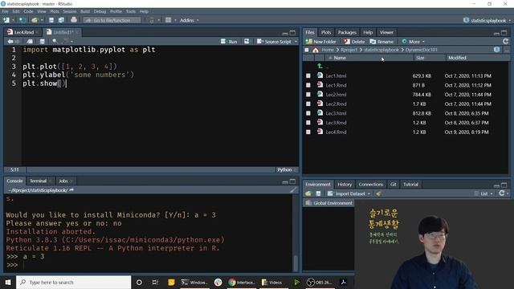The width and height of the screenshot is (514, 289).
Task: Check the box next to Lec3.Rmd
Action: point(308,123)
